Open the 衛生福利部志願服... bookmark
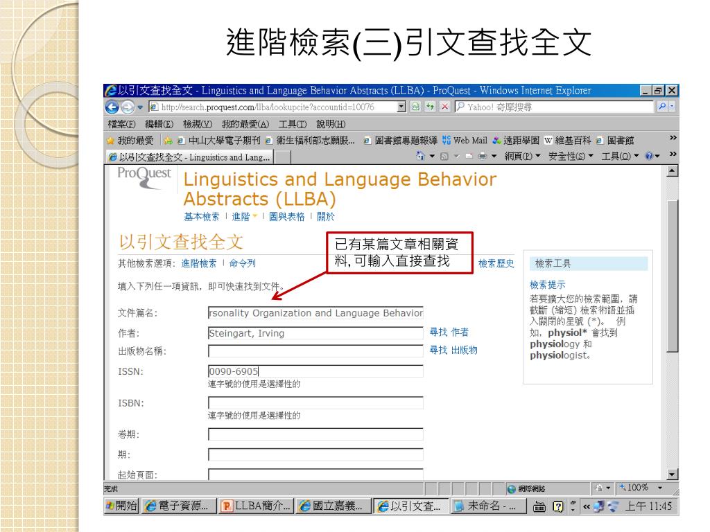Image resolution: width=710 pixels, height=532 pixels. point(310,141)
